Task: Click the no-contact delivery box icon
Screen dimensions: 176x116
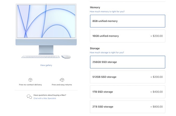Action: (x=30, y=80)
